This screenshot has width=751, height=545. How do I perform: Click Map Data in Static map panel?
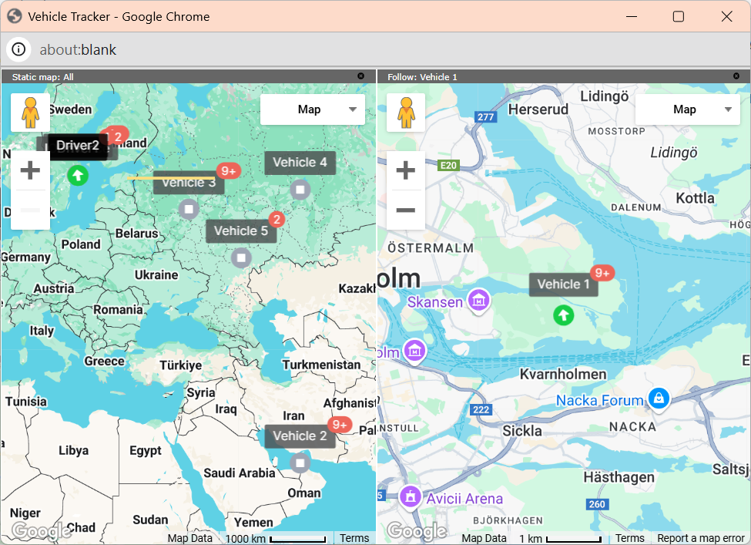189,538
